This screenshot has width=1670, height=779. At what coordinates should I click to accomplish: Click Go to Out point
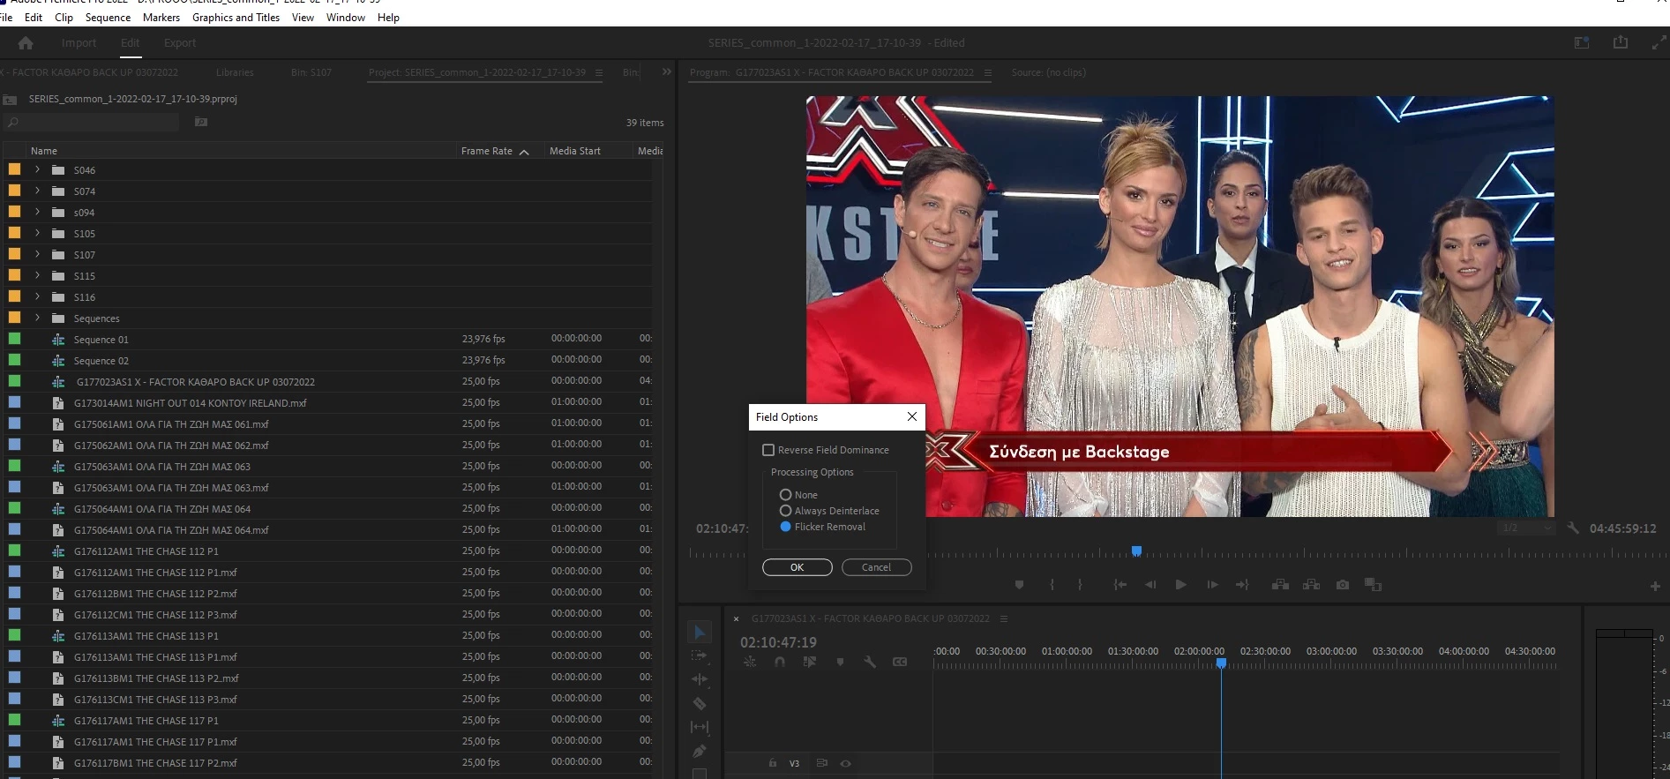coord(1242,585)
